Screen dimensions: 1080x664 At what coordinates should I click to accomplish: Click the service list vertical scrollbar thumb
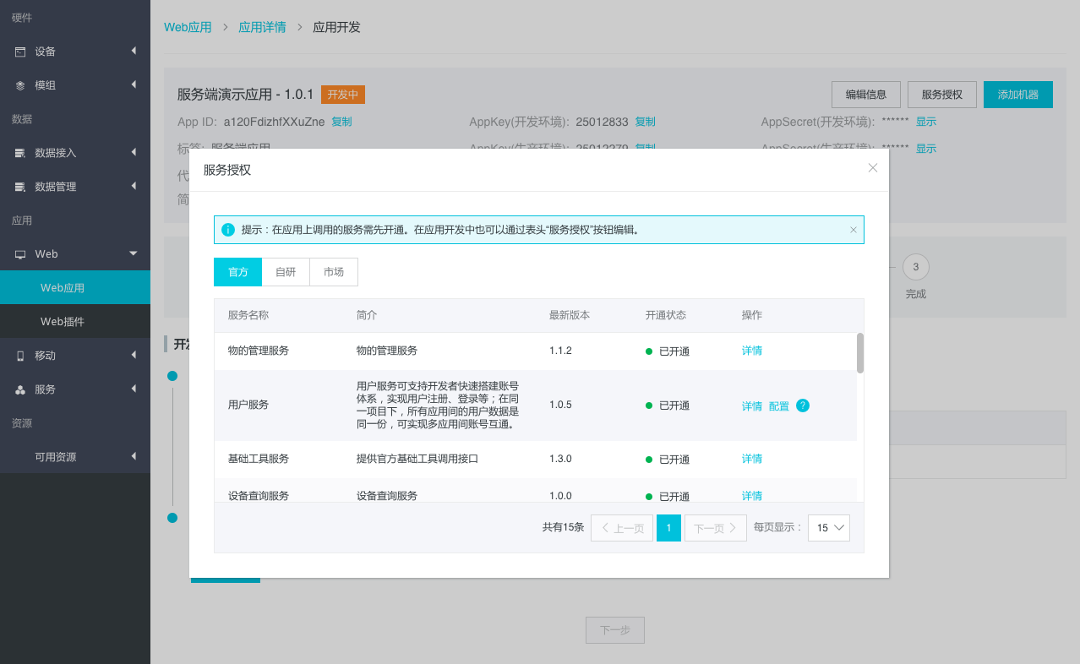[860, 353]
